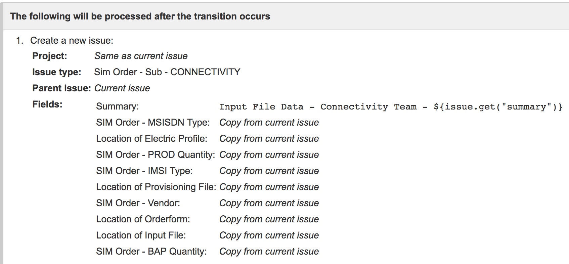Screen dimensions: 569x264
Task: Click the Project label
Action: tap(50, 56)
